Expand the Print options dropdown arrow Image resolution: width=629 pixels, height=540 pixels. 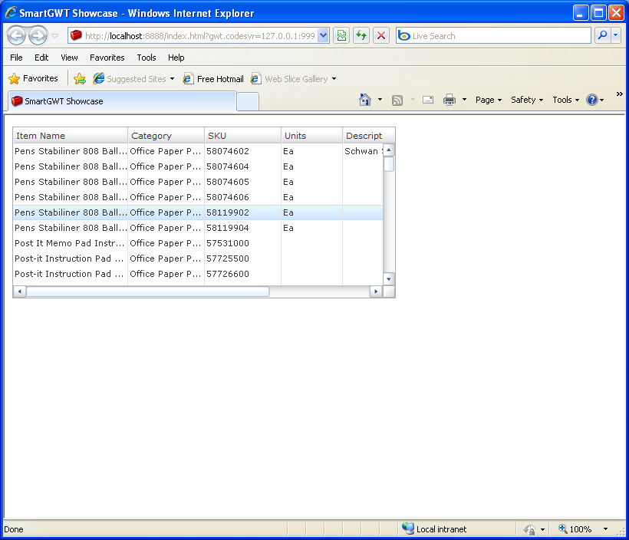464,100
